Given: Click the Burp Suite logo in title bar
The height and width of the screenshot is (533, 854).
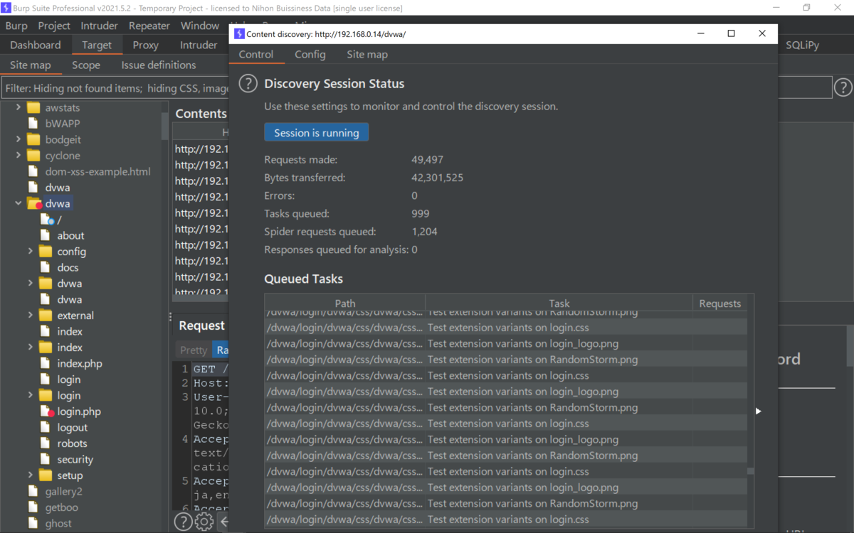Looking at the screenshot, I should coord(6,8).
